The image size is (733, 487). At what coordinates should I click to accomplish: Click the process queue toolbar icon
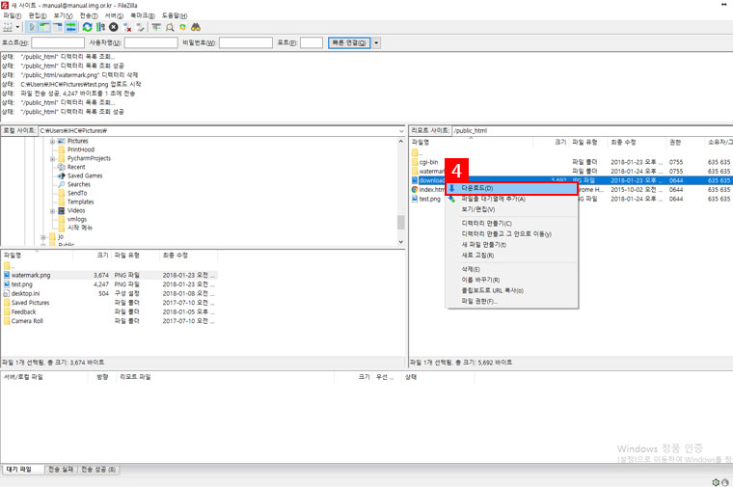click(100, 27)
